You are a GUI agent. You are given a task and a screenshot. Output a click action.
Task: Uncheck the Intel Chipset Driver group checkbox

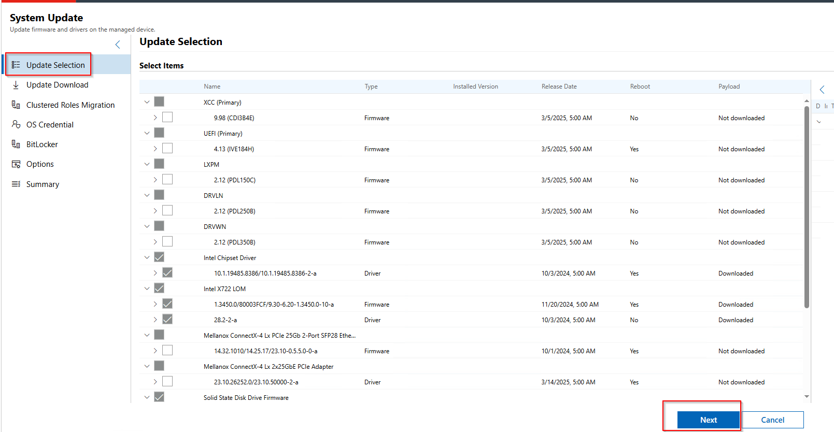point(159,257)
